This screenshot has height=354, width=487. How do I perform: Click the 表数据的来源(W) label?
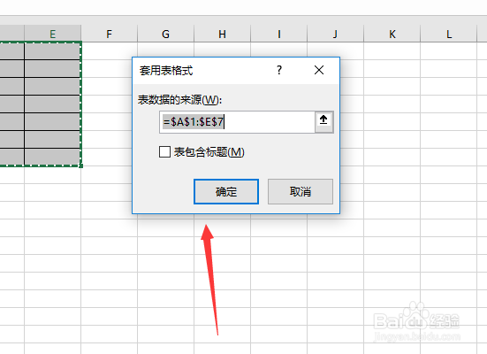coord(179,100)
